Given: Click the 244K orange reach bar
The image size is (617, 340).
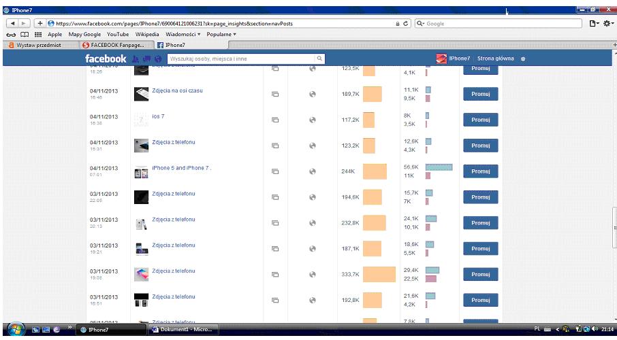Looking at the screenshot, I should pos(375,171).
